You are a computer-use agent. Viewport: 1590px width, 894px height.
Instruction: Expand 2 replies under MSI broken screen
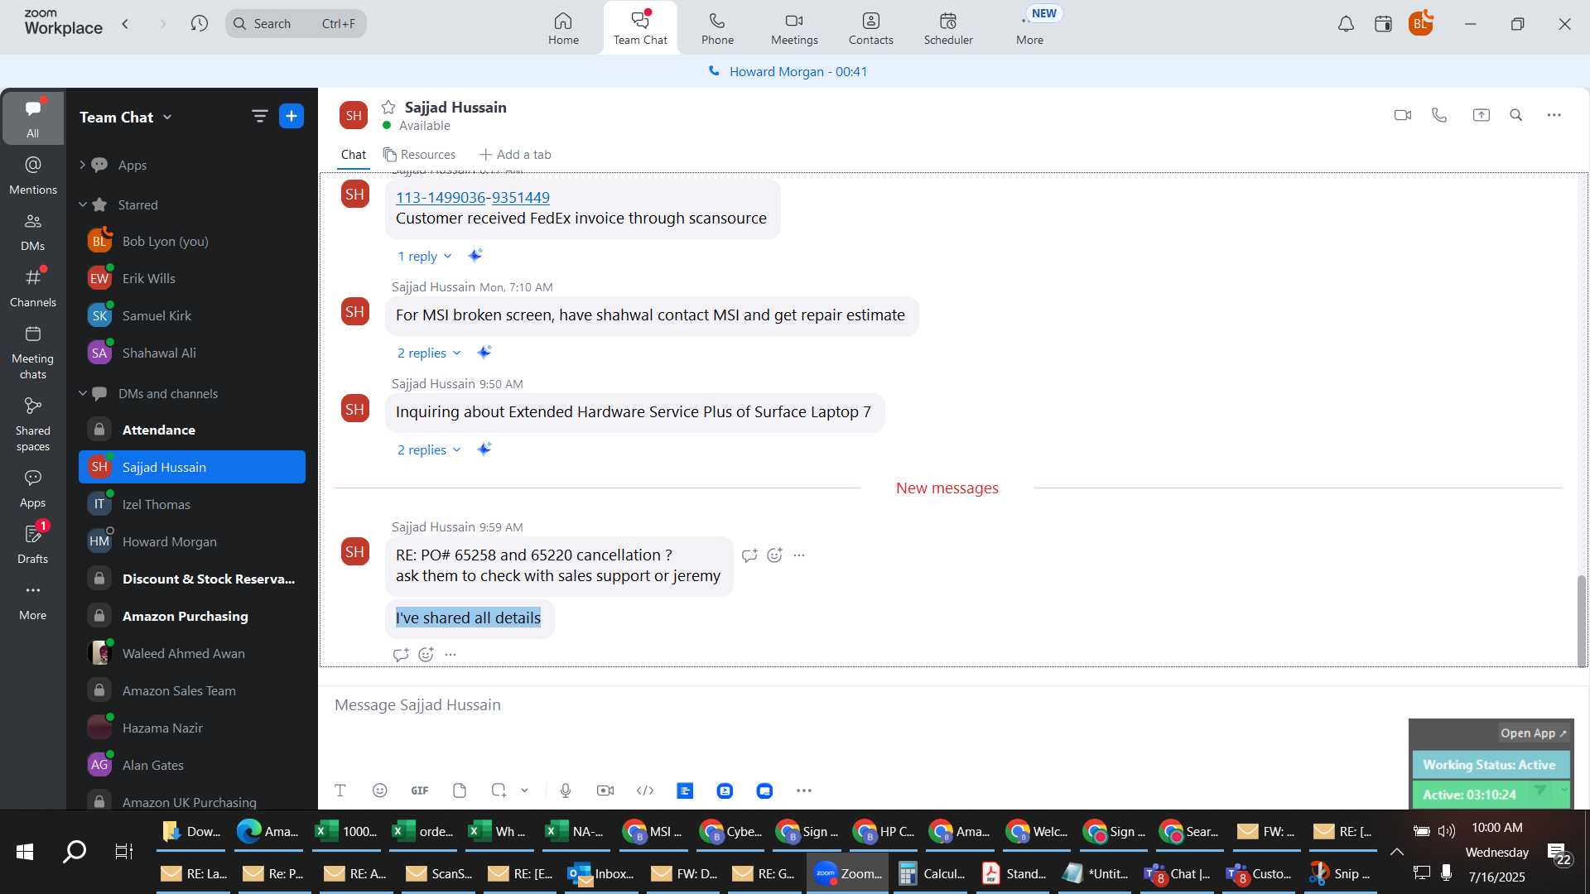pos(428,353)
